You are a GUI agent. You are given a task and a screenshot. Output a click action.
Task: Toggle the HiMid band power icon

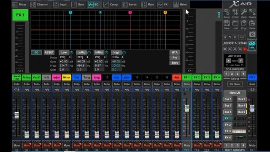point(106,52)
